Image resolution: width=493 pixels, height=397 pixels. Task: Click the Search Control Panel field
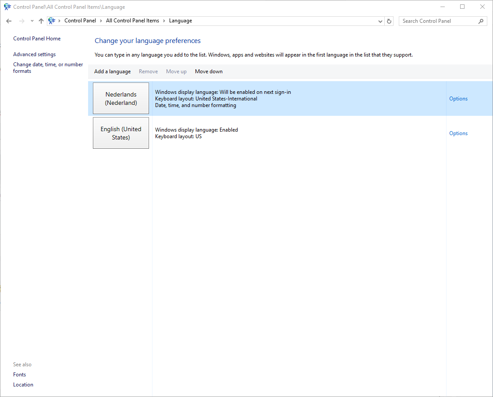(x=437, y=21)
